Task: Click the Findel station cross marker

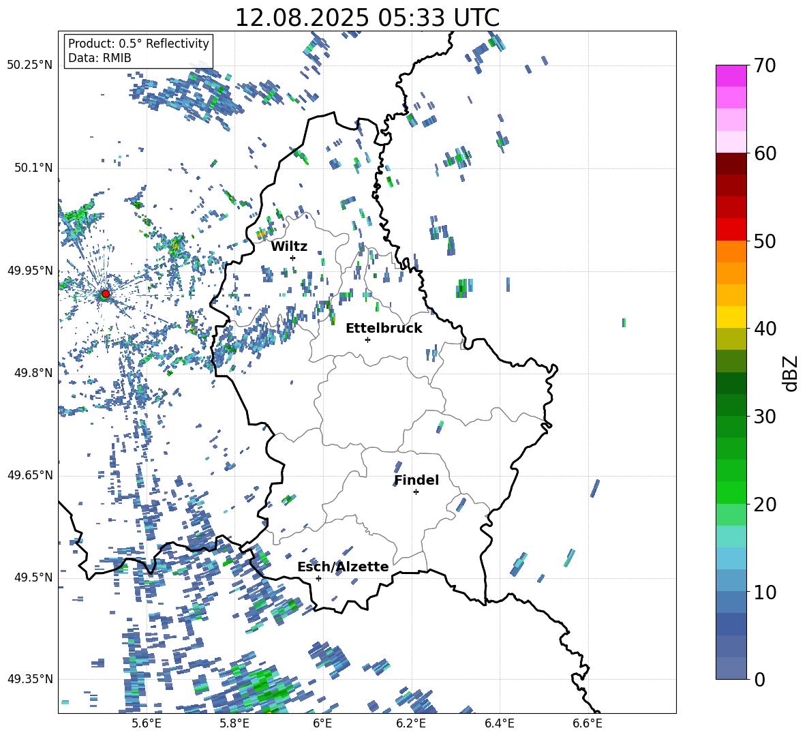Action: click(416, 492)
